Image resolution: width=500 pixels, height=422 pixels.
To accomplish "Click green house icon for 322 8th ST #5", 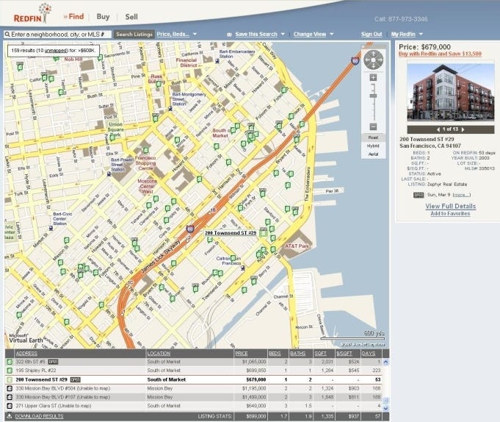I will 10,362.
